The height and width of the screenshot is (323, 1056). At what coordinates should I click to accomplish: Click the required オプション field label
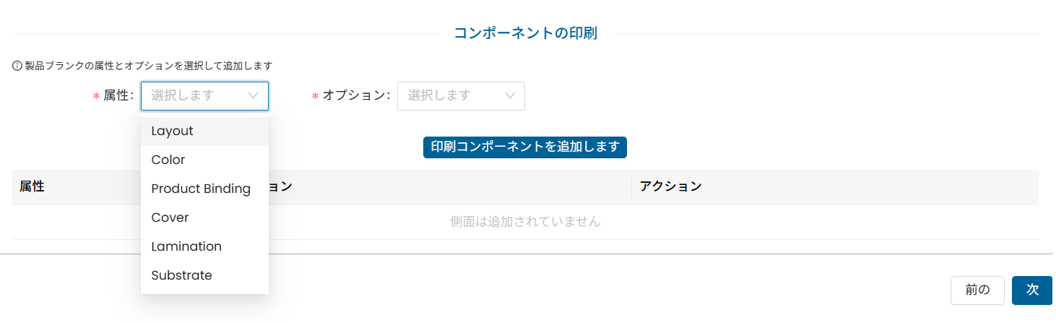pos(351,95)
